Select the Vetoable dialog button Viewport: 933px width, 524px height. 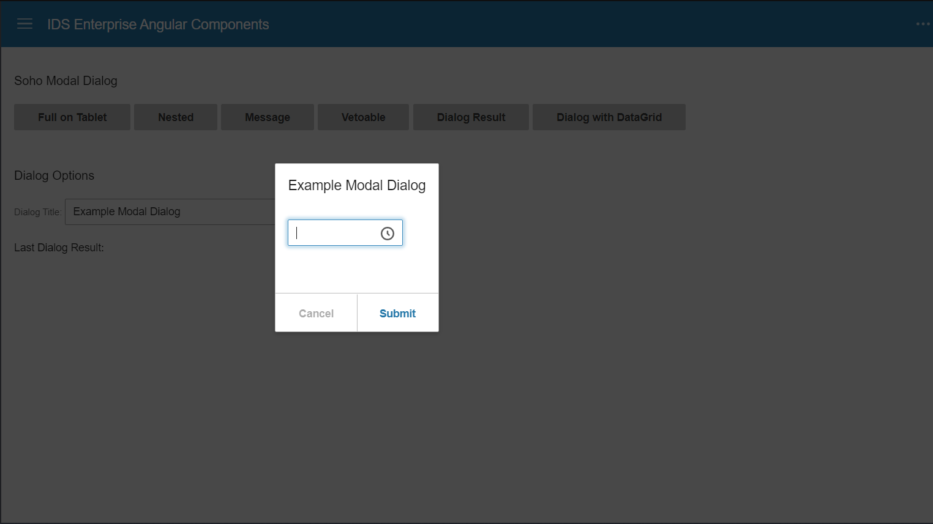point(364,117)
